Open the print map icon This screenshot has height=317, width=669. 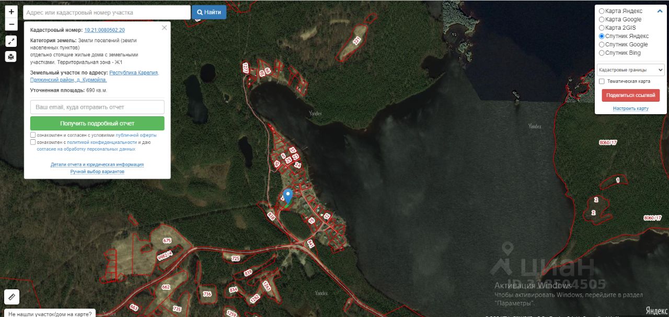[11, 56]
